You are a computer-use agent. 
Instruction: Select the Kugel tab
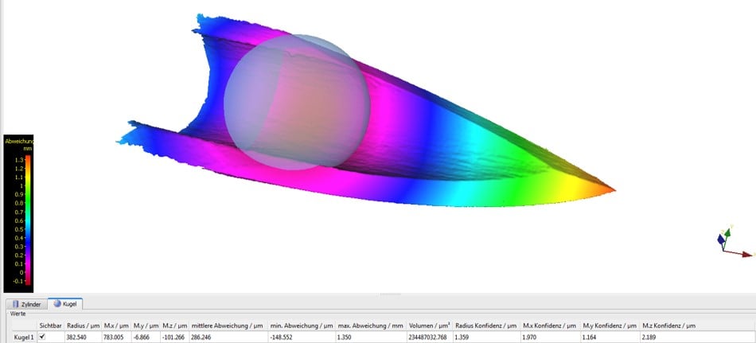pyautogui.click(x=67, y=304)
